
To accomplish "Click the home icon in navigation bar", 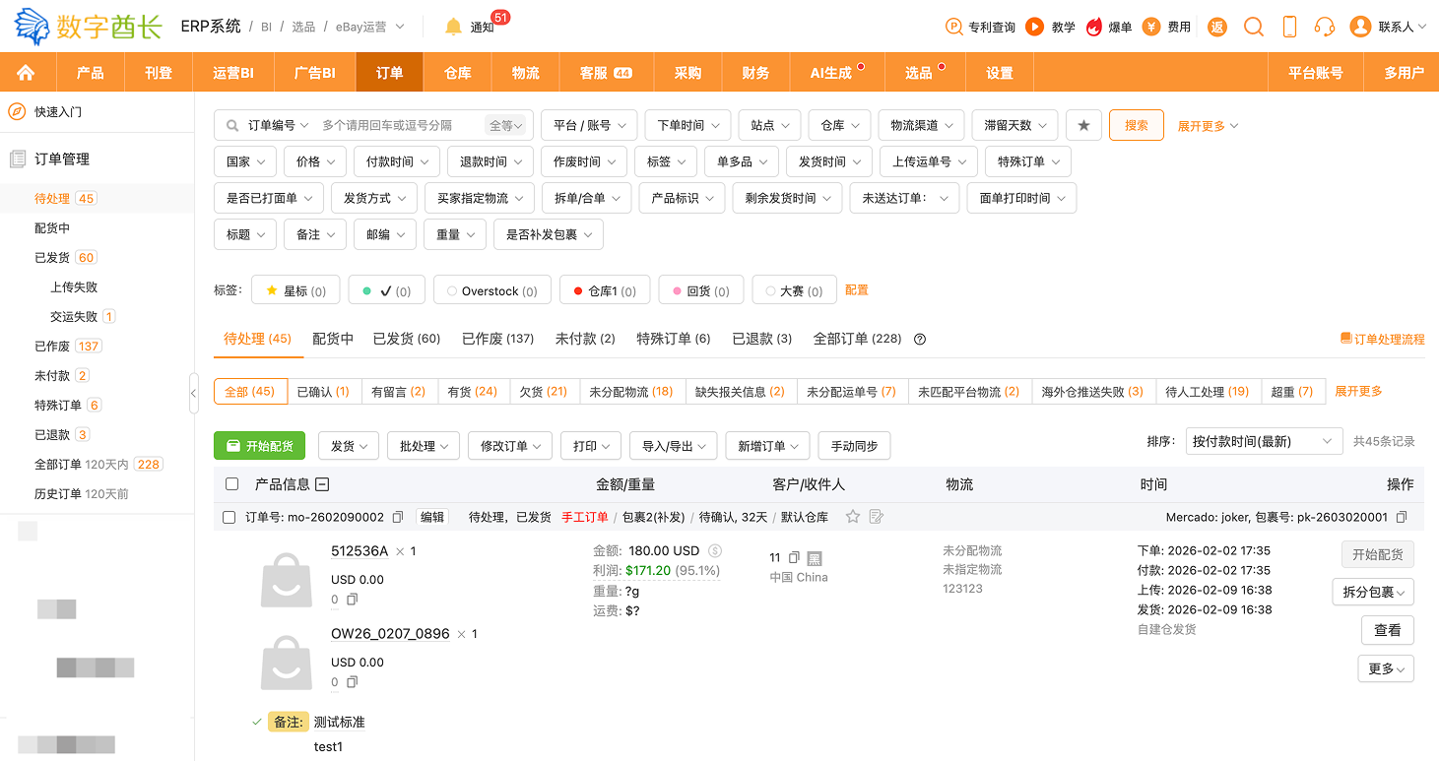I will click(x=26, y=73).
